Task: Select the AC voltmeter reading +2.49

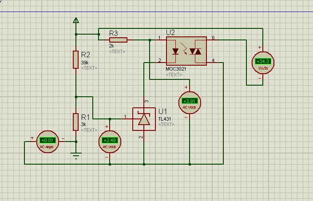Action: (x=109, y=142)
